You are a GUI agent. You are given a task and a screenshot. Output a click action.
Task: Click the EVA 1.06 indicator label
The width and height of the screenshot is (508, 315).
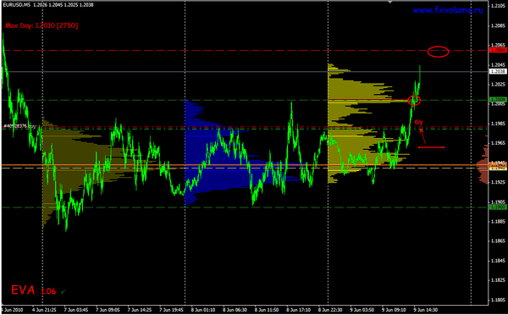tap(33, 290)
